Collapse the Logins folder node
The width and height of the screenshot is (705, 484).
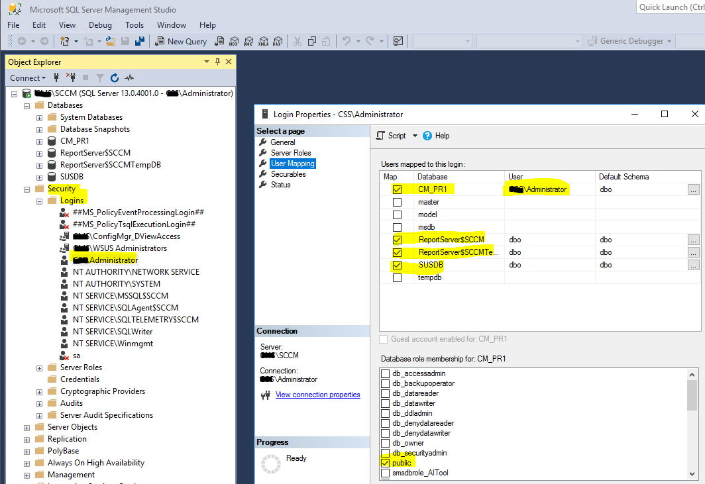pos(40,201)
